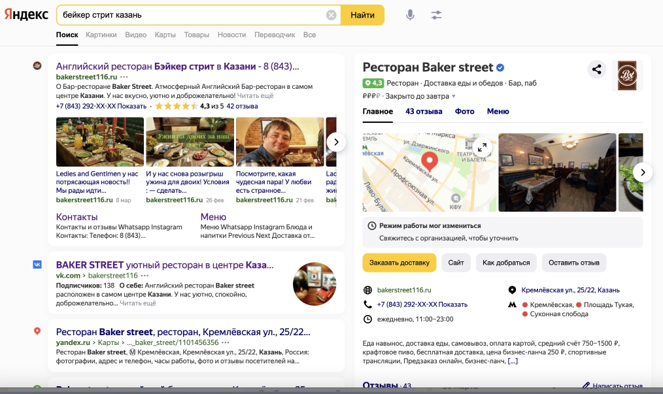Start voice search with the microphone icon
This screenshot has height=394, width=663.
point(410,15)
